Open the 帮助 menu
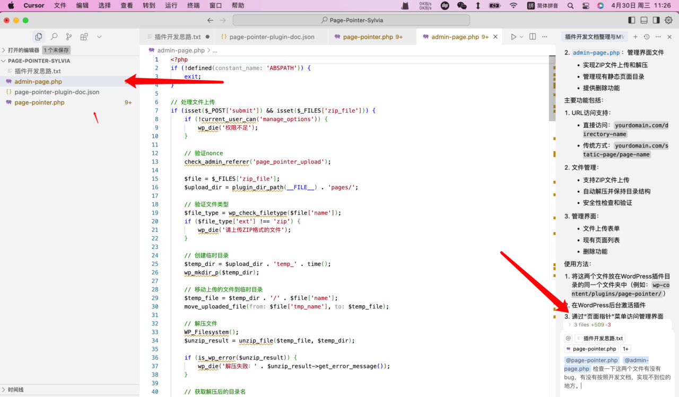 pyautogui.click(x=238, y=5)
